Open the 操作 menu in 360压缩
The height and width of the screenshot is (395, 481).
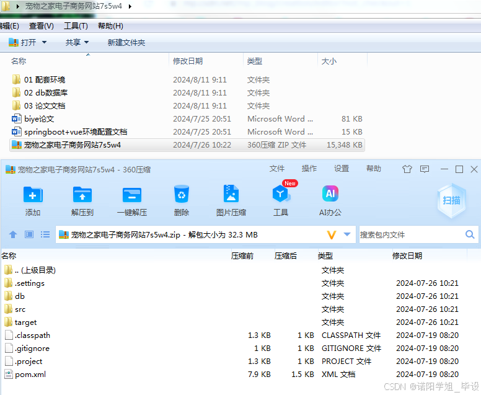tap(309, 169)
